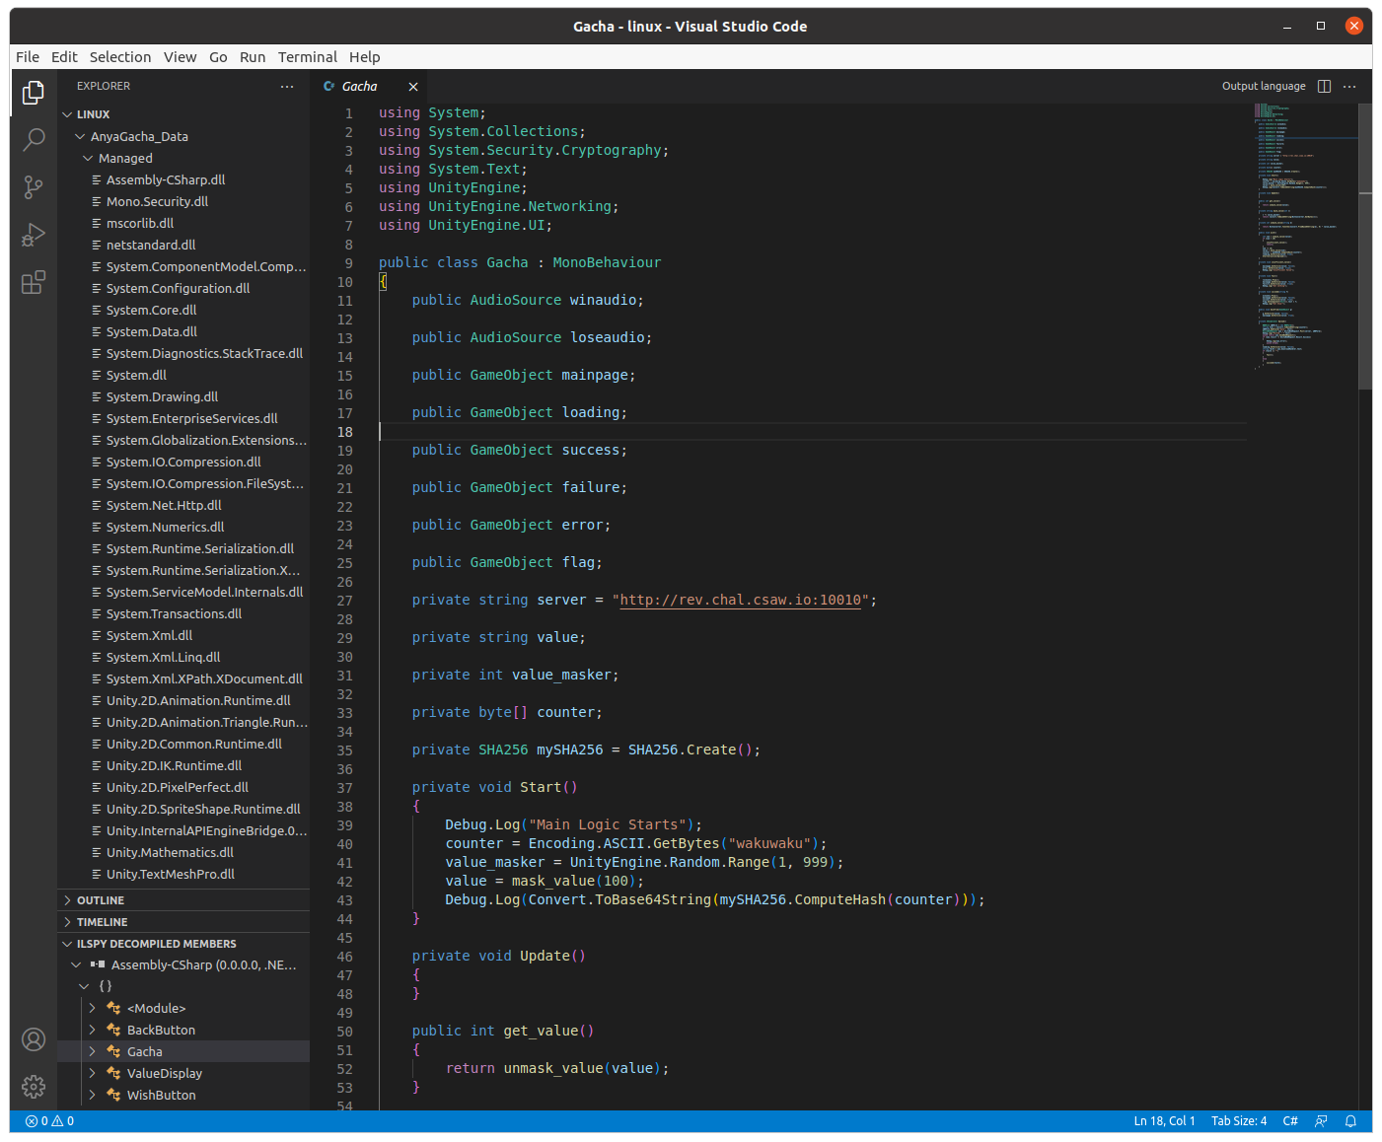Click the Accounts icon
Image resolution: width=1382 pixels, height=1142 pixels.
34,1039
